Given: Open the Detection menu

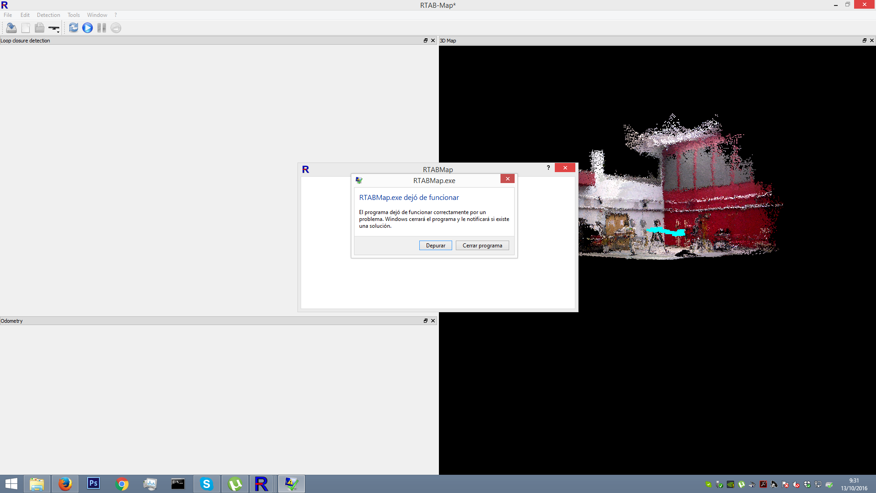Looking at the screenshot, I should 48,15.
